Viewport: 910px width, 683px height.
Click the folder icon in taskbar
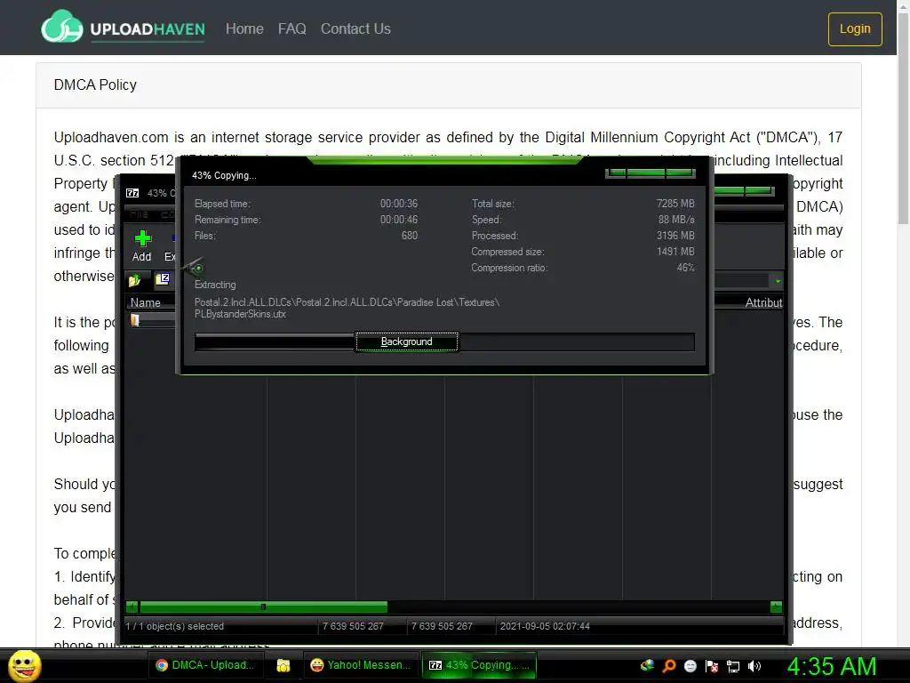(283, 665)
